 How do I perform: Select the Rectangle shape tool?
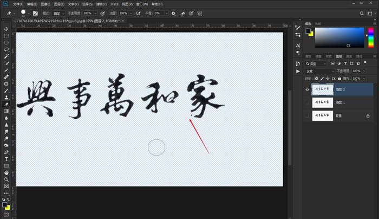[6, 166]
